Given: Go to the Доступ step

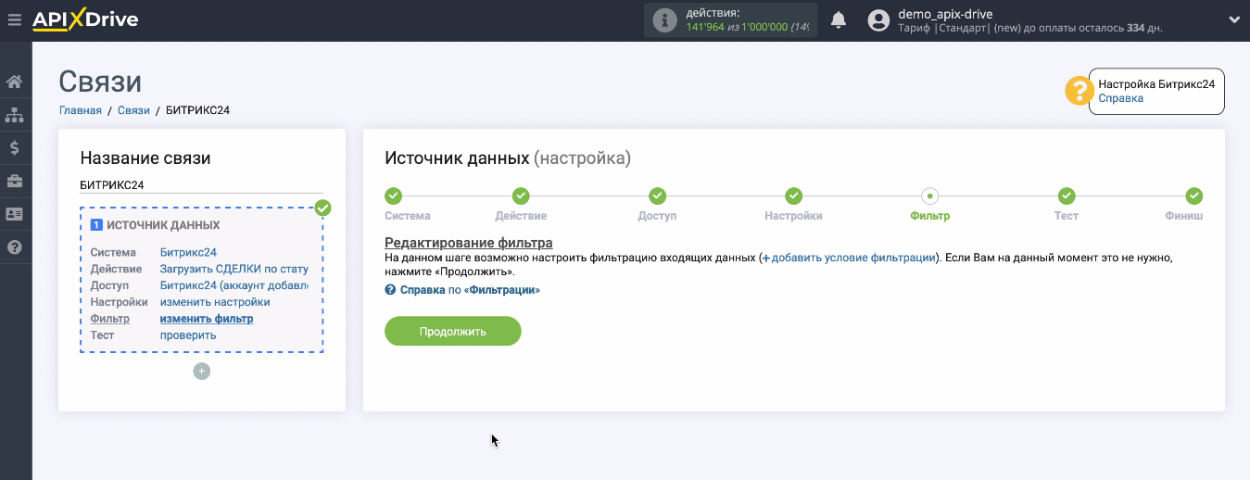Looking at the screenshot, I should (657, 196).
